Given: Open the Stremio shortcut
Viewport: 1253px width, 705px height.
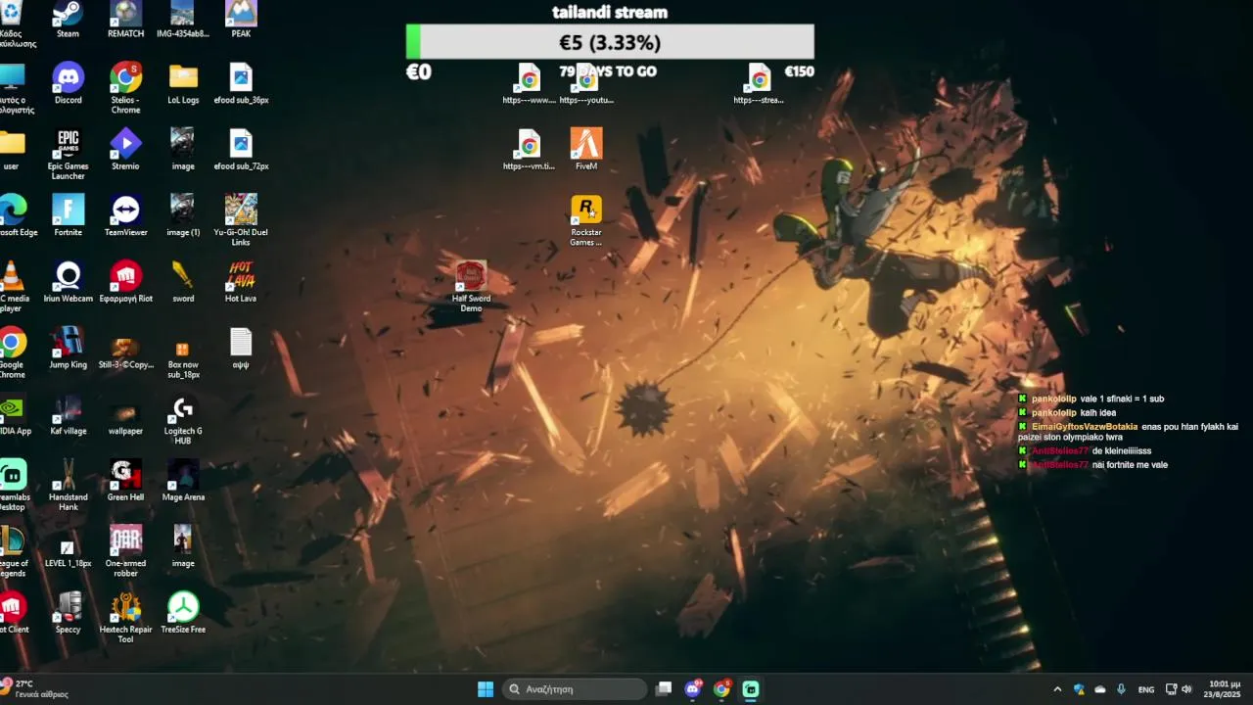Looking at the screenshot, I should pyautogui.click(x=125, y=149).
